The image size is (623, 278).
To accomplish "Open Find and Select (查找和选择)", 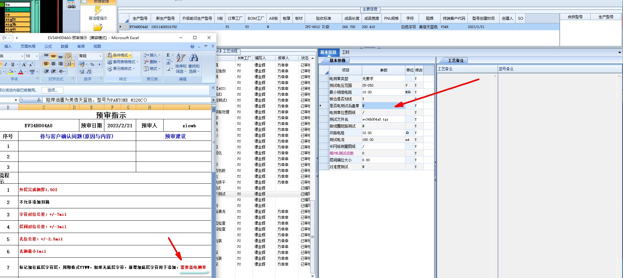I will tap(194, 63).
